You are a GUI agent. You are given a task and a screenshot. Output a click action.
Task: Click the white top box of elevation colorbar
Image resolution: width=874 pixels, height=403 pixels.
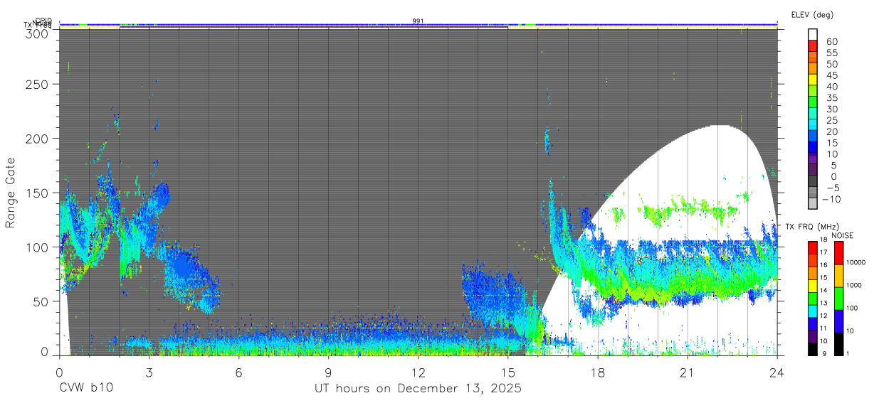[813, 33]
